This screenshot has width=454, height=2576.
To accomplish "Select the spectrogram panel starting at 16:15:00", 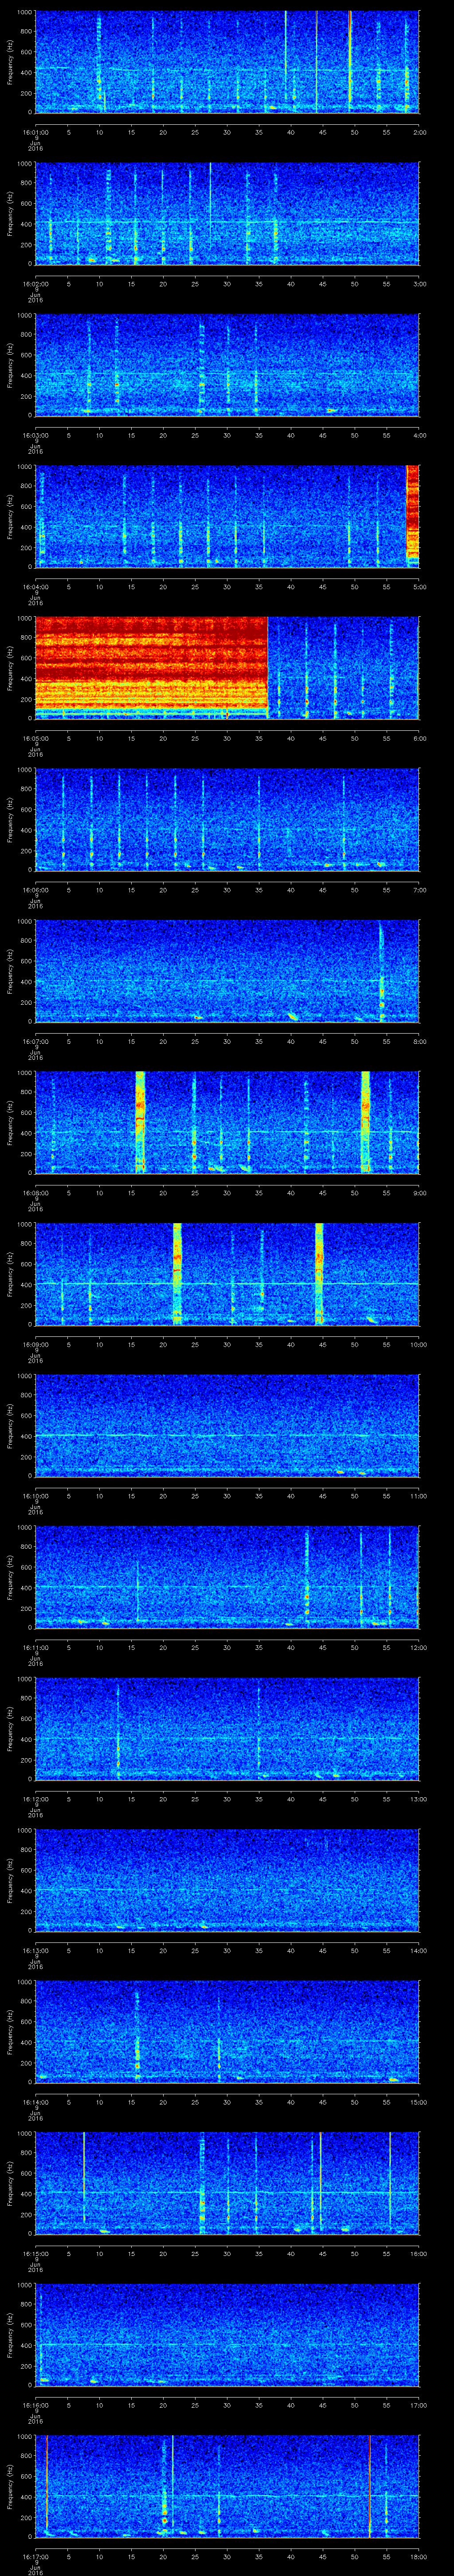I will tap(227, 2183).
